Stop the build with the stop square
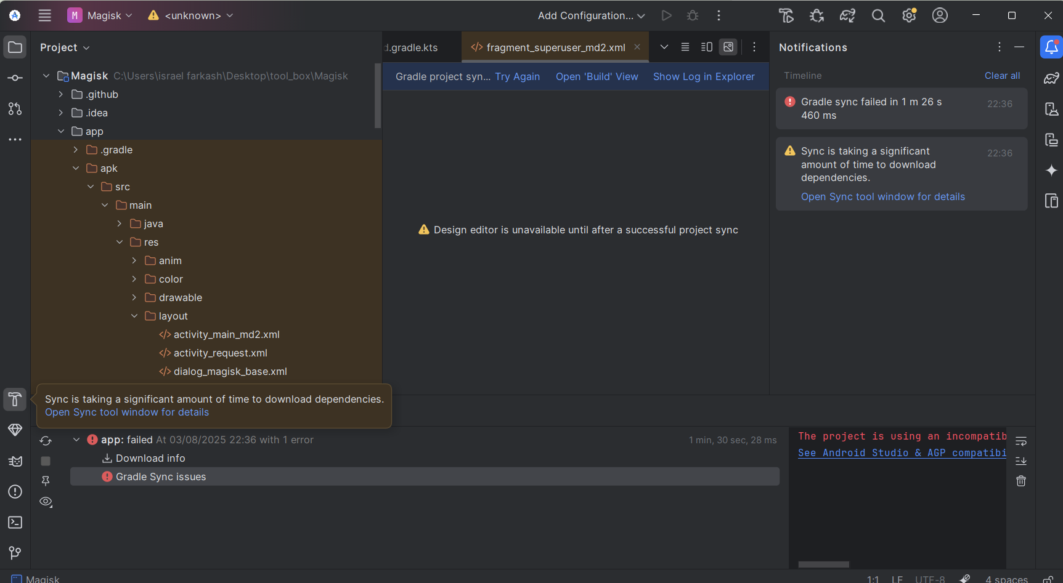 pos(46,461)
